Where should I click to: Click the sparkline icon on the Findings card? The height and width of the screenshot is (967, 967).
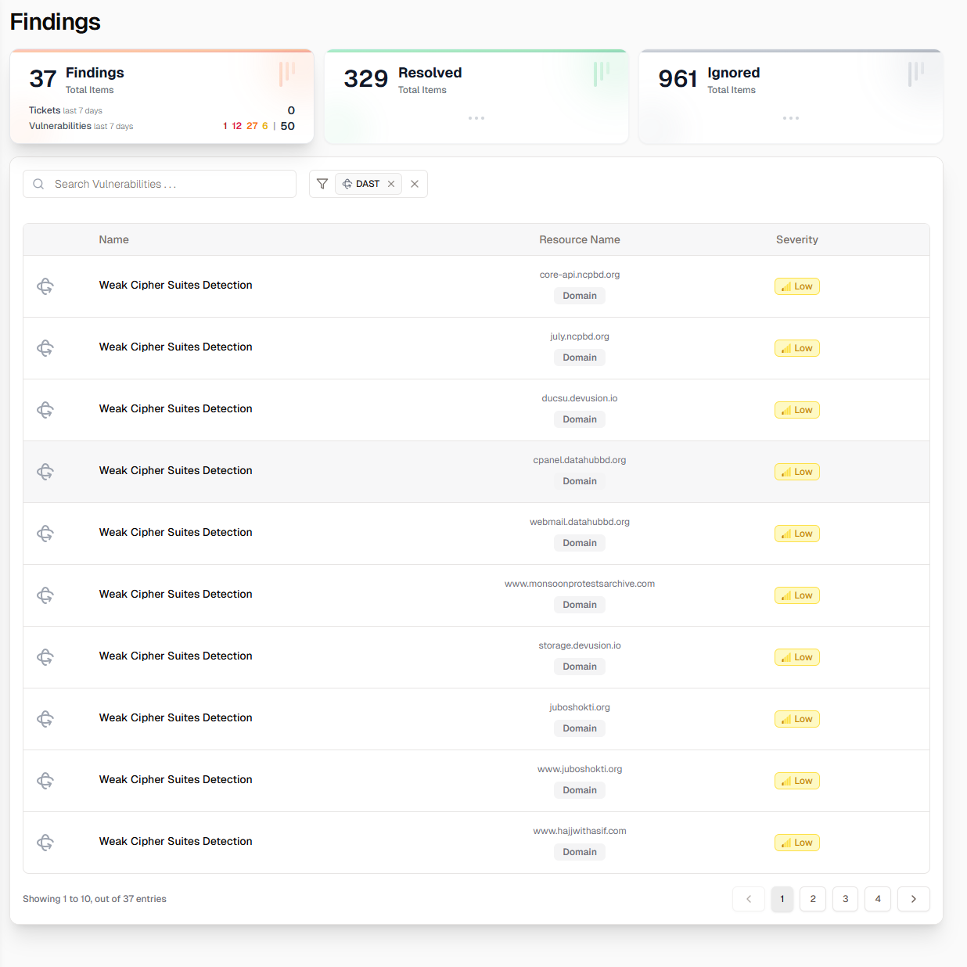pyautogui.click(x=286, y=74)
